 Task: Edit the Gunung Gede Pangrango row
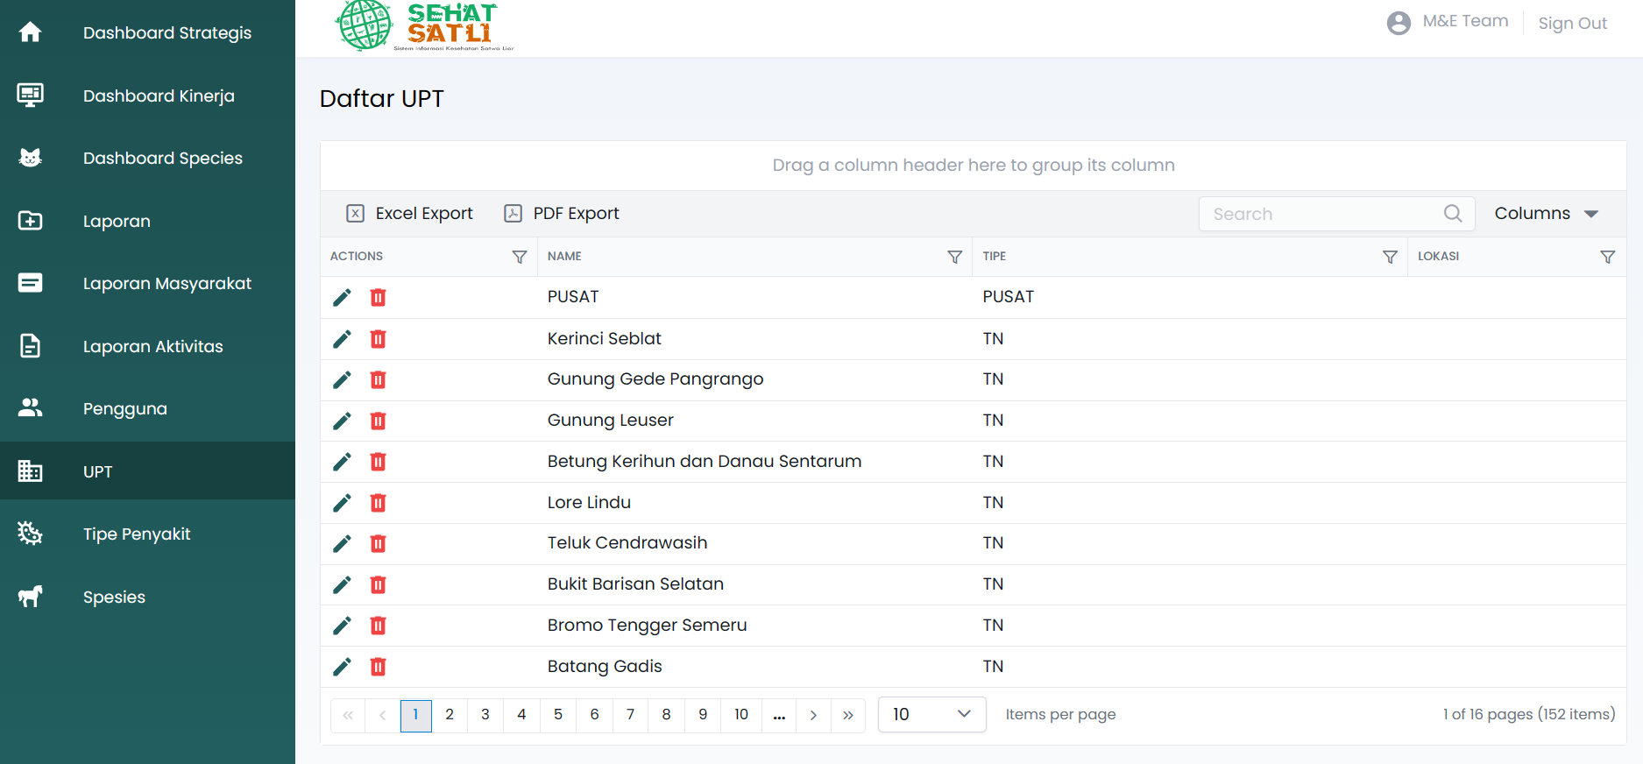(342, 379)
